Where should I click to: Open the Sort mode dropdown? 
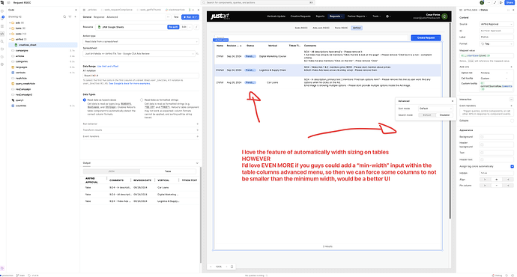(435, 109)
